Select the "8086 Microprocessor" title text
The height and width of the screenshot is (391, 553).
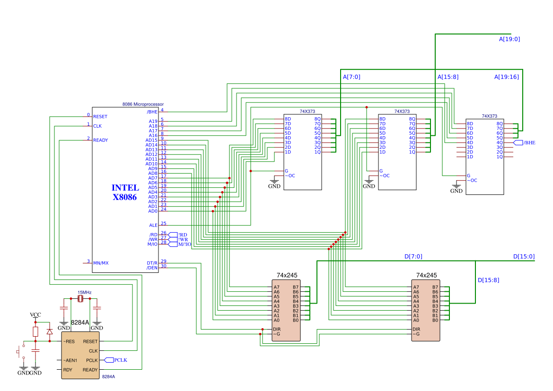(143, 104)
